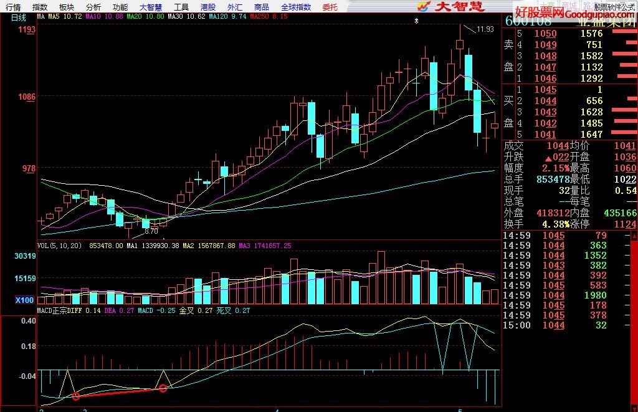Click the 15159 volume axis label
This screenshot has width=638, height=412.
(x=25, y=279)
